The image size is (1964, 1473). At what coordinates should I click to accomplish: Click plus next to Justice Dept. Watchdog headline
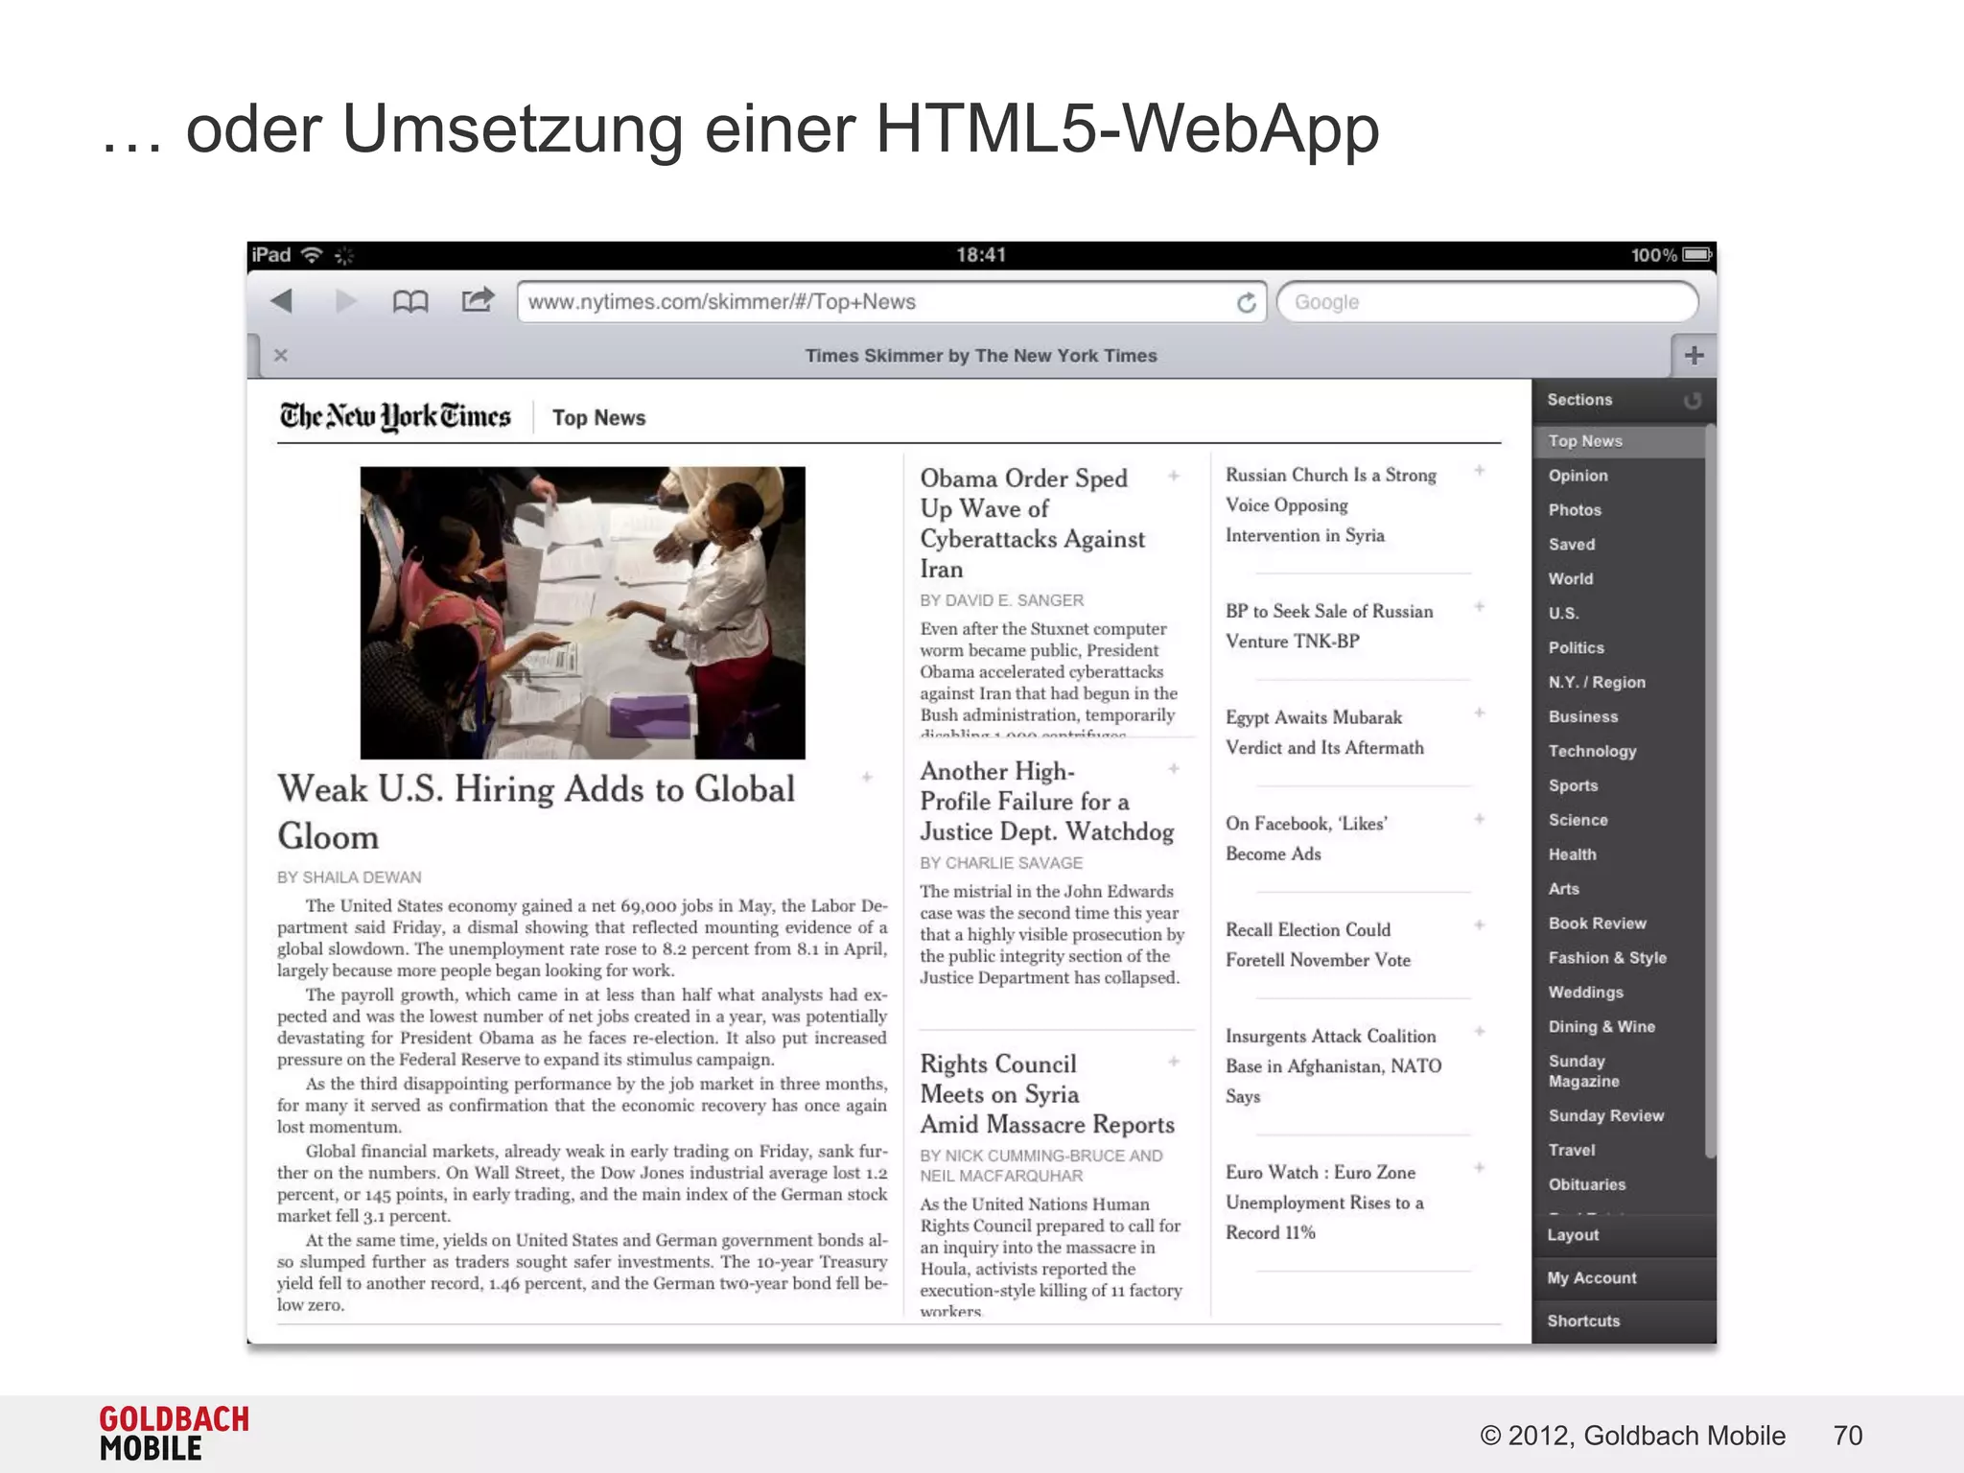(x=1174, y=769)
